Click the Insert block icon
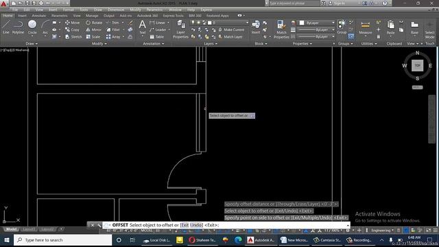The image size is (439, 247). tap(256, 27)
